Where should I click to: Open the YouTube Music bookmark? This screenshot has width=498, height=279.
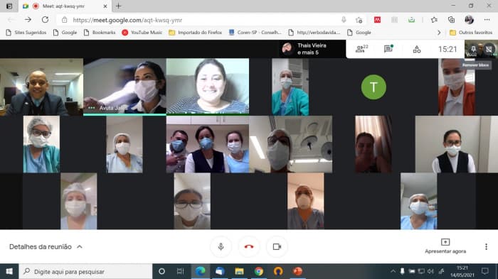click(142, 33)
